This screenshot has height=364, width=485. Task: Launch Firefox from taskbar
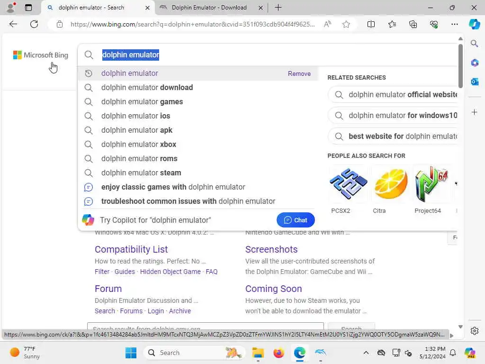278,353
